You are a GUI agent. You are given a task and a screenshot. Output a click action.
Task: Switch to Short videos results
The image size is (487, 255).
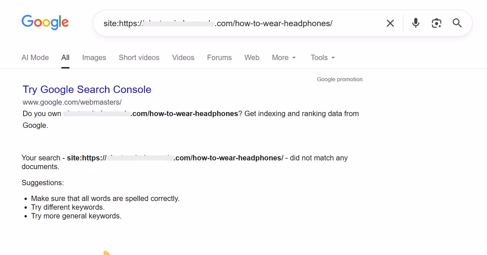pos(139,57)
